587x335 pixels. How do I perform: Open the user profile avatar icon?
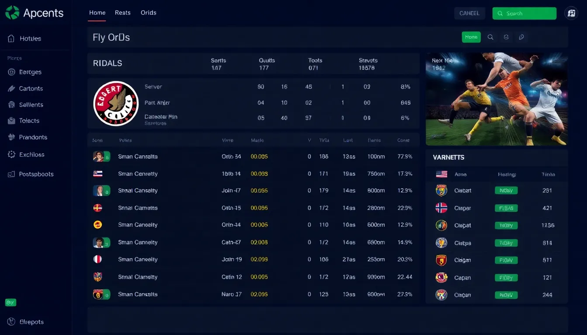click(x=571, y=13)
